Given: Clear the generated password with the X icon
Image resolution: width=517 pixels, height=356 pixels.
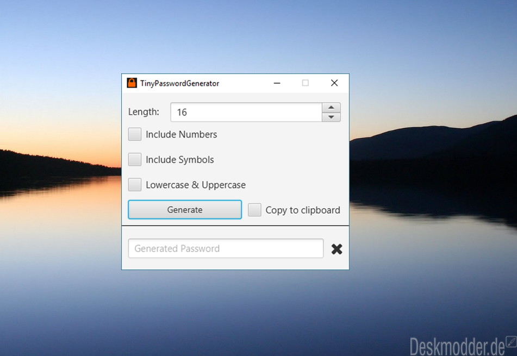Looking at the screenshot, I should (x=337, y=249).
